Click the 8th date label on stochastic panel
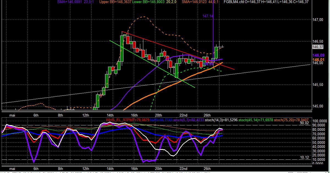The image size is (330, 173). point(61,169)
